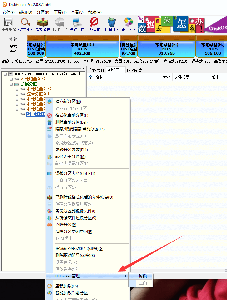
Task: Open the 恢复文件 (Recover Files) tool
Action: (43, 24)
